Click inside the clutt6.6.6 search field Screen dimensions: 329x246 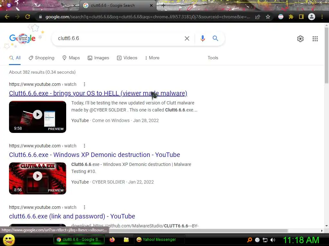click(120, 38)
